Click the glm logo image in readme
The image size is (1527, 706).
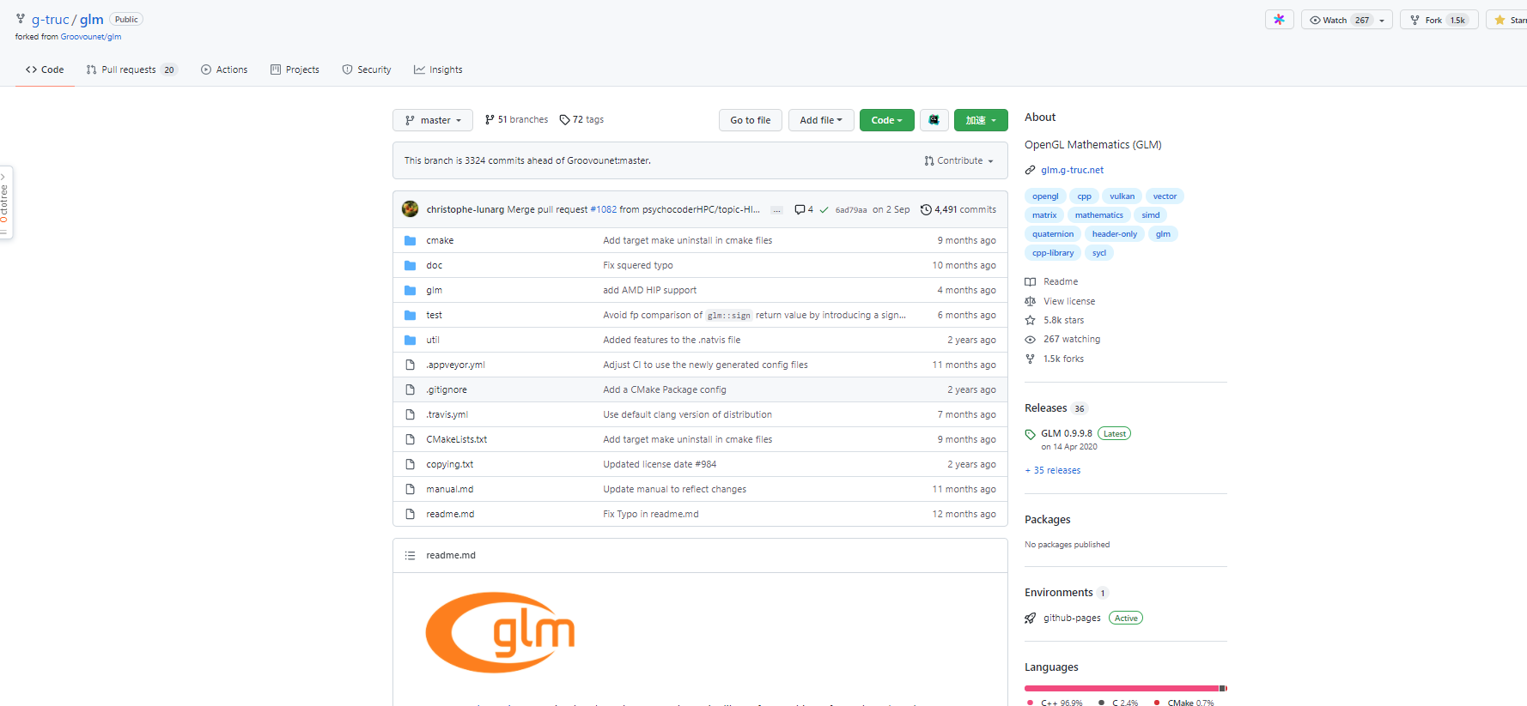[x=501, y=631]
